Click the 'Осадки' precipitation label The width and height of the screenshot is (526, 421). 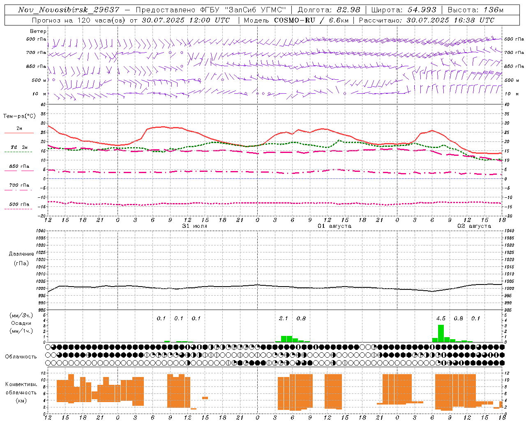pos(21,323)
